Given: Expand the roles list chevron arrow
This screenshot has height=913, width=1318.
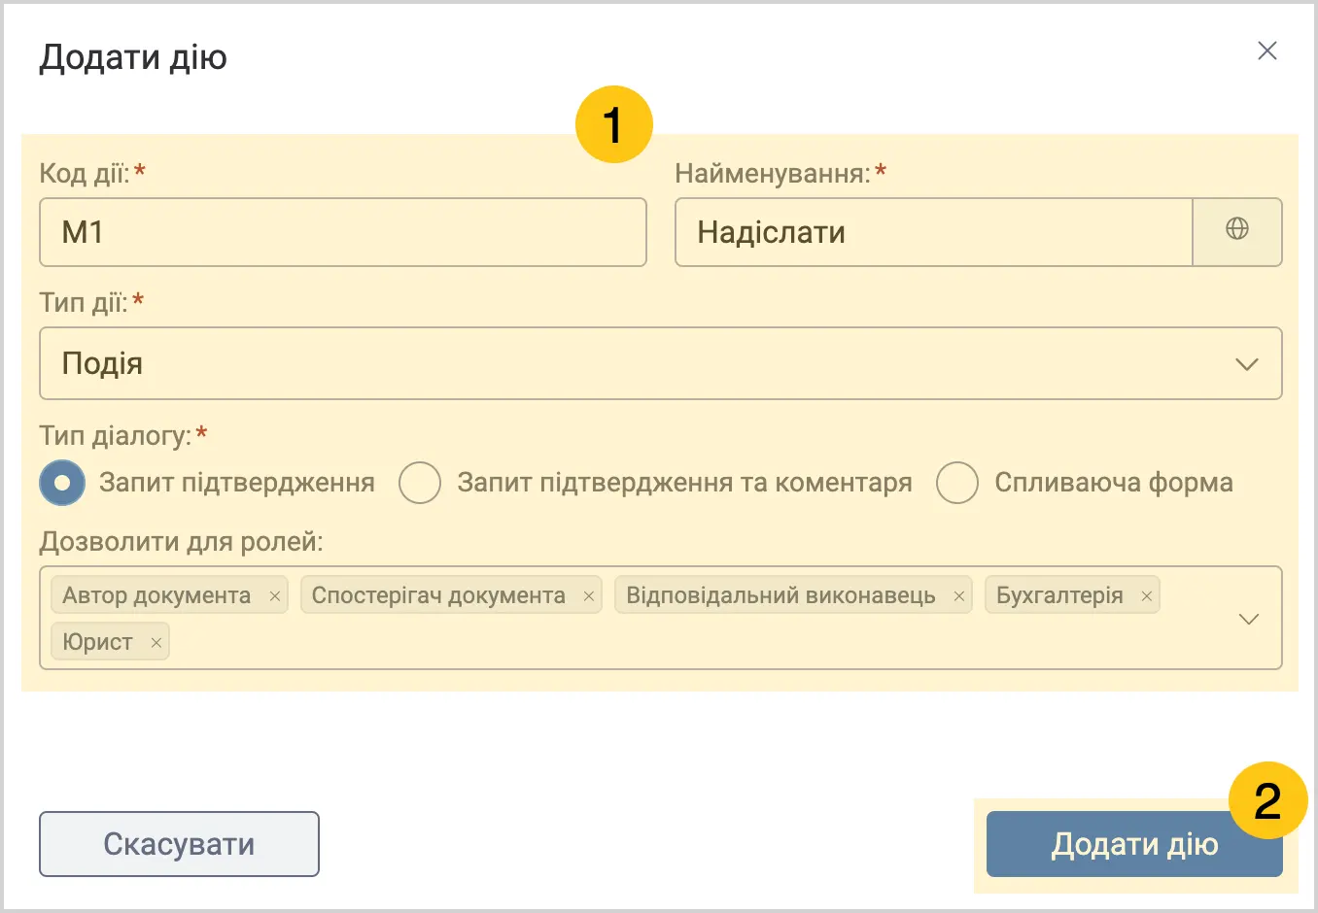Looking at the screenshot, I should coord(1249,619).
